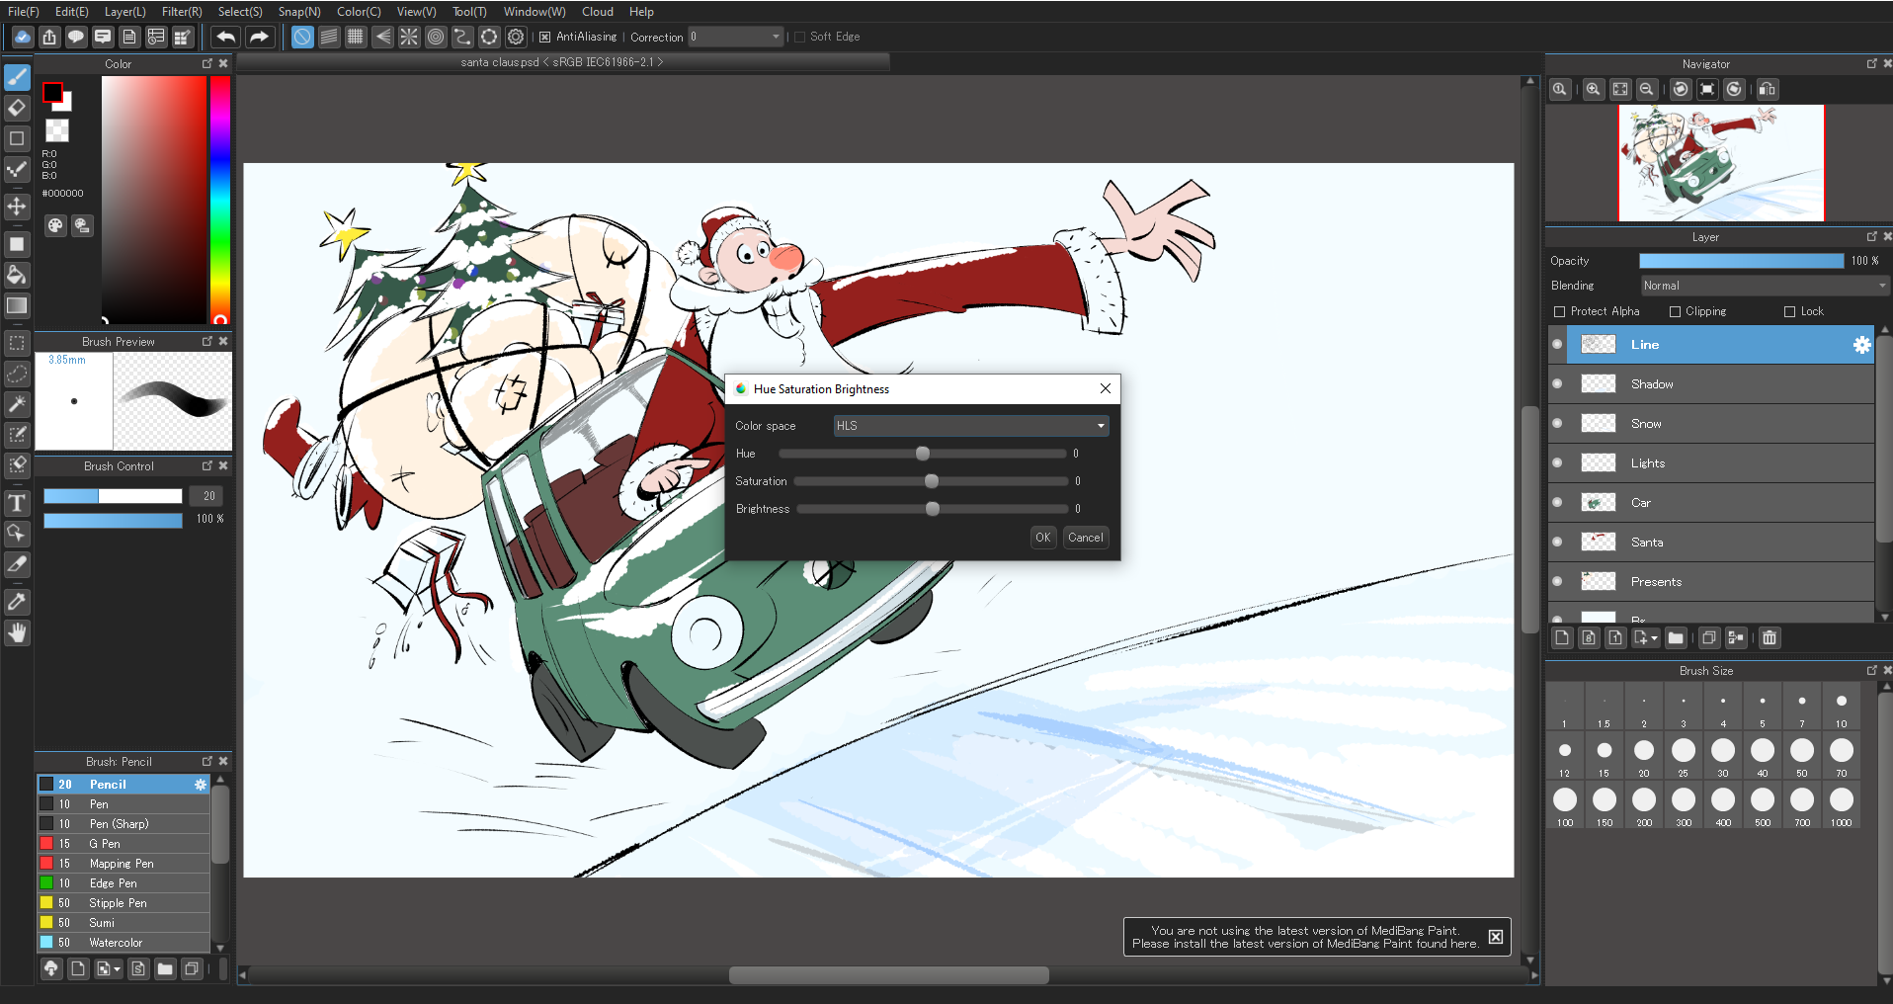Click OK in Hue Saturation Brightness dialog
The height and width of the screenshot is (1004, 1893).
1043,538
